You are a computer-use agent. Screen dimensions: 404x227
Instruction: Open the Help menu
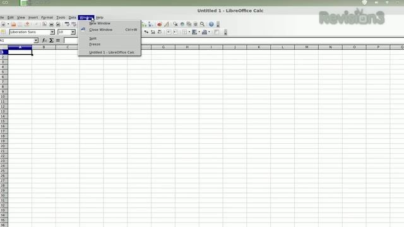[100, 18]
